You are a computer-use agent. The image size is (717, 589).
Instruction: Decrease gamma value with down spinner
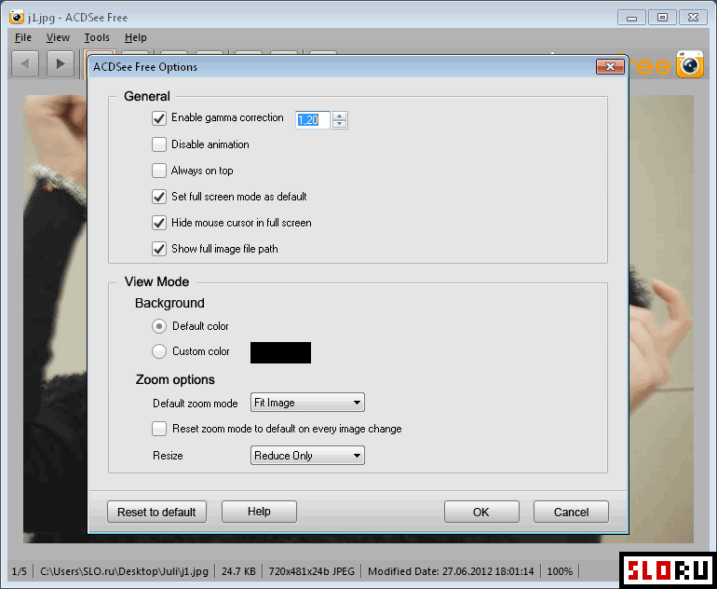pyautogui.click(x=339, y=124)
